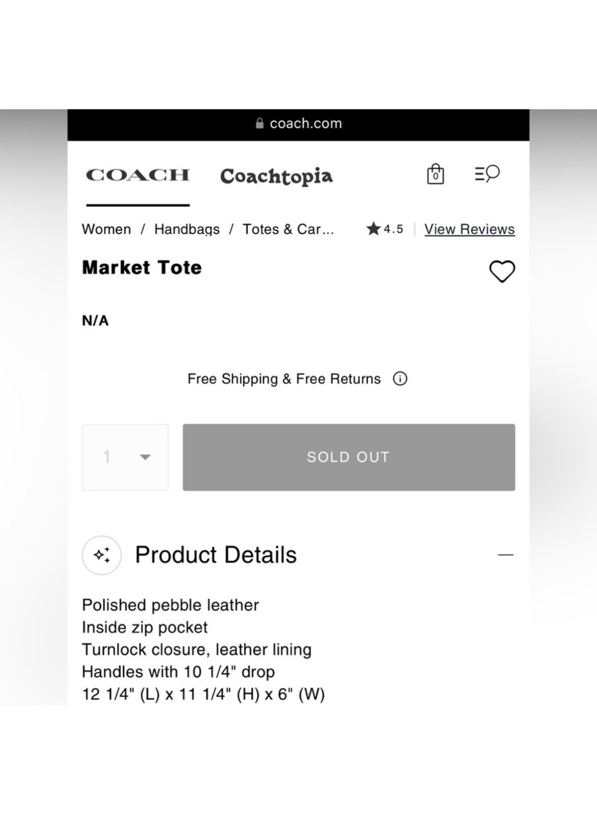Click Free Shipping & Free Returns text
The width and height of the screenshot is (597, 813).
(284, 379)
